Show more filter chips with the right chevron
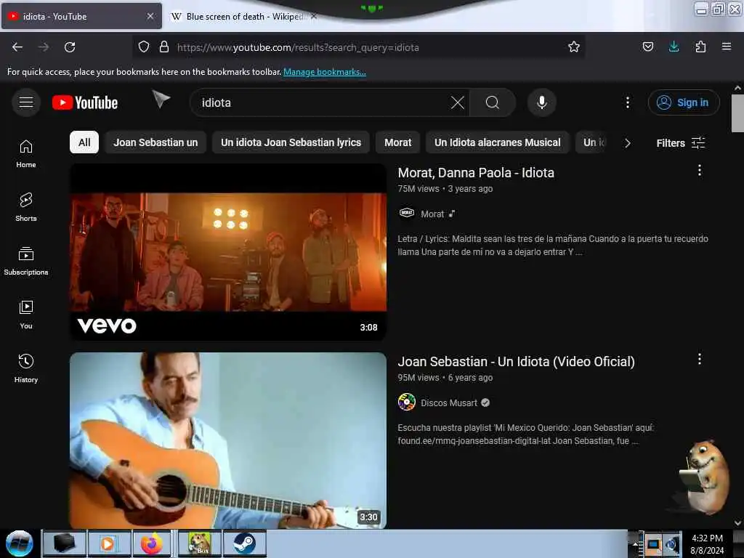Viewport: 744px width, 558px height. pos(628,143)
